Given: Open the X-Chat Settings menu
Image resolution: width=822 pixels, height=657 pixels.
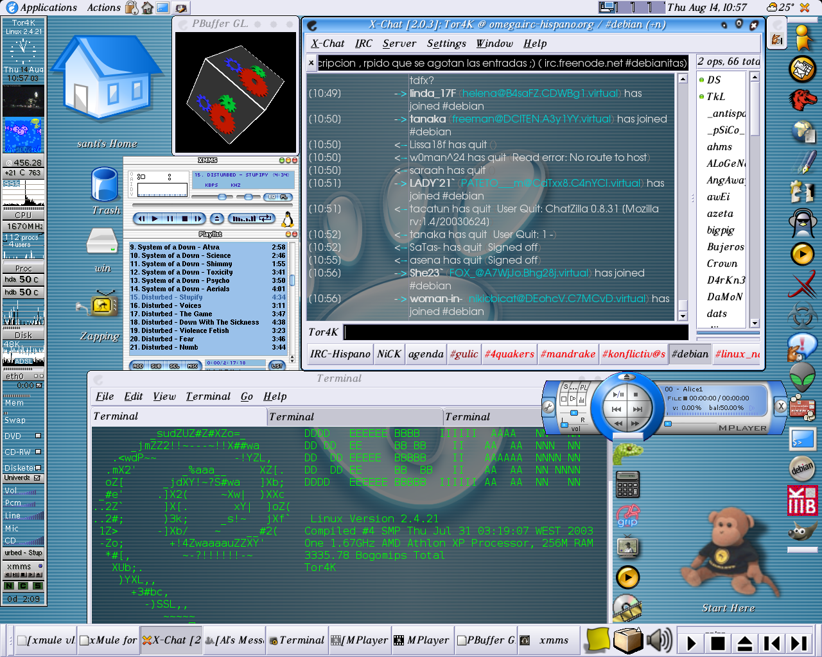Looking at the screenshot, I should pyautogui.click(x=446, y=44).
